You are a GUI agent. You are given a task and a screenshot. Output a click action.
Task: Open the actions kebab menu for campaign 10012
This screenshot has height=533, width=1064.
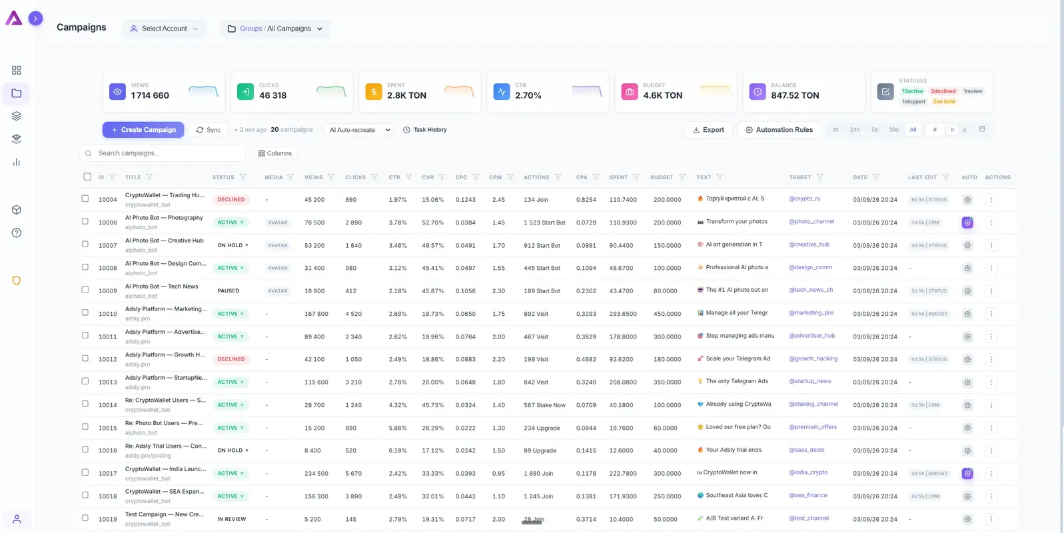(x=991, y=359)
